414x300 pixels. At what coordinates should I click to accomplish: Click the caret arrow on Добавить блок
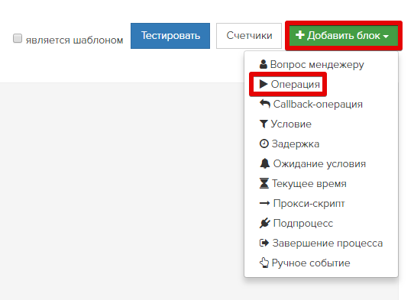pos(386,37)
